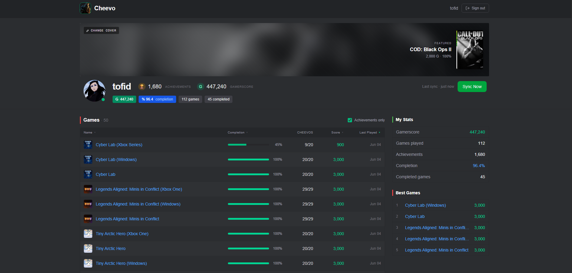
Task: Open the fifth-ranked Best Games entry
Action: pos(437,250)
